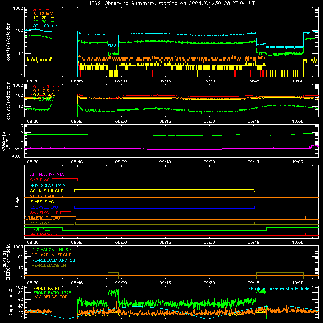Click the vertical Flags axis title
This screenshot has width=323, height=323.
(x=16, y=201)
